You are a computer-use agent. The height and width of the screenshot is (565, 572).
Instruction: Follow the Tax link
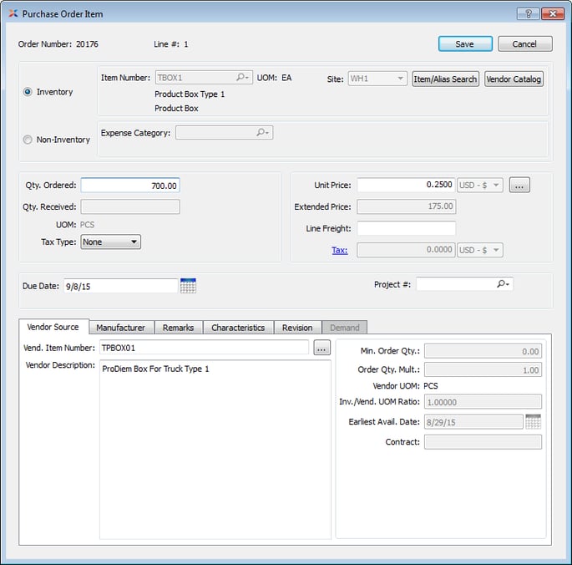340,250
